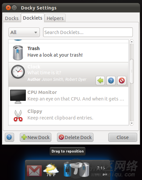
Task: Switch to the Docks tab
Action: pyautogui.click(x=12, y=18)
